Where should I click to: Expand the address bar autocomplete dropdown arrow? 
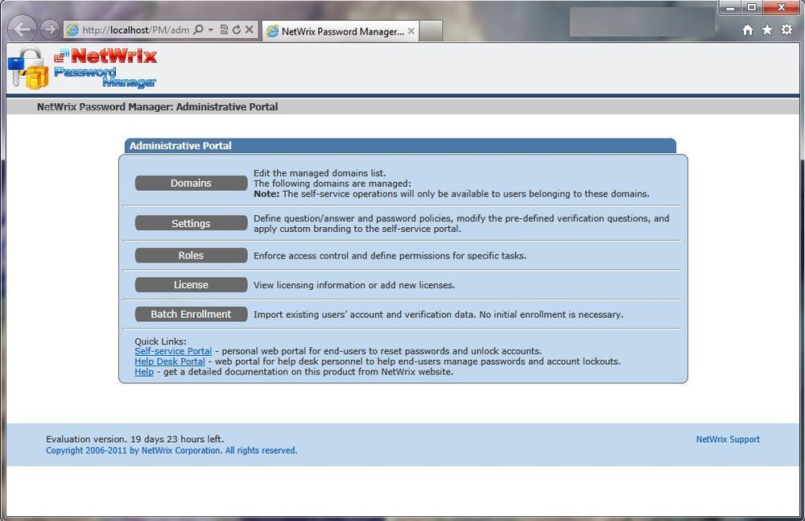[x=211, y=30]
